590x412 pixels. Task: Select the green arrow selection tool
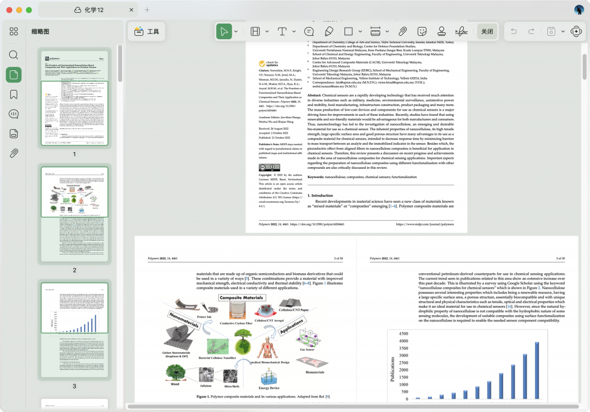pyautogui.click(x=224, y=32)
